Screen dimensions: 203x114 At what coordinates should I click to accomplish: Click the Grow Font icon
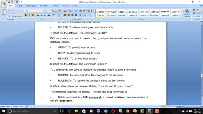click(x=53, y=11)
